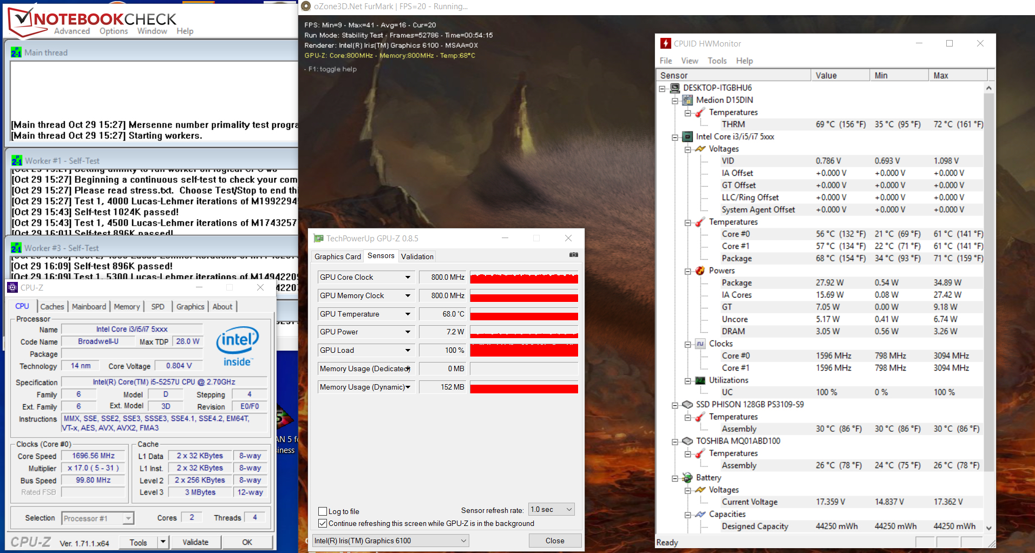1035x553 pixels.
Task: Click the Battery Capacities icon
Action: pos(700,514)
